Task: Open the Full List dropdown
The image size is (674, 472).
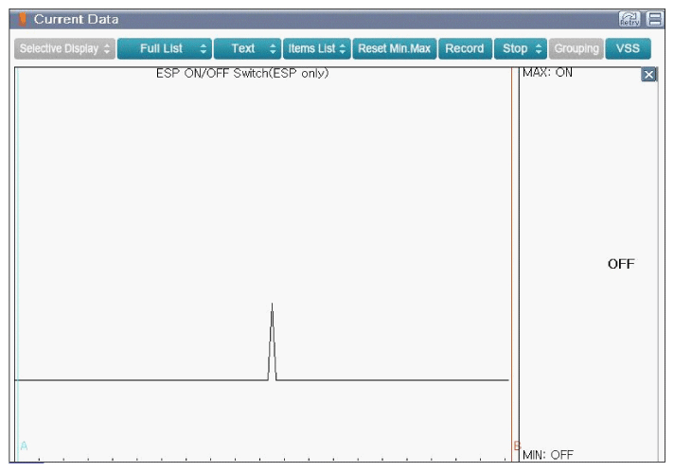Action: click(x=164, y=48)
